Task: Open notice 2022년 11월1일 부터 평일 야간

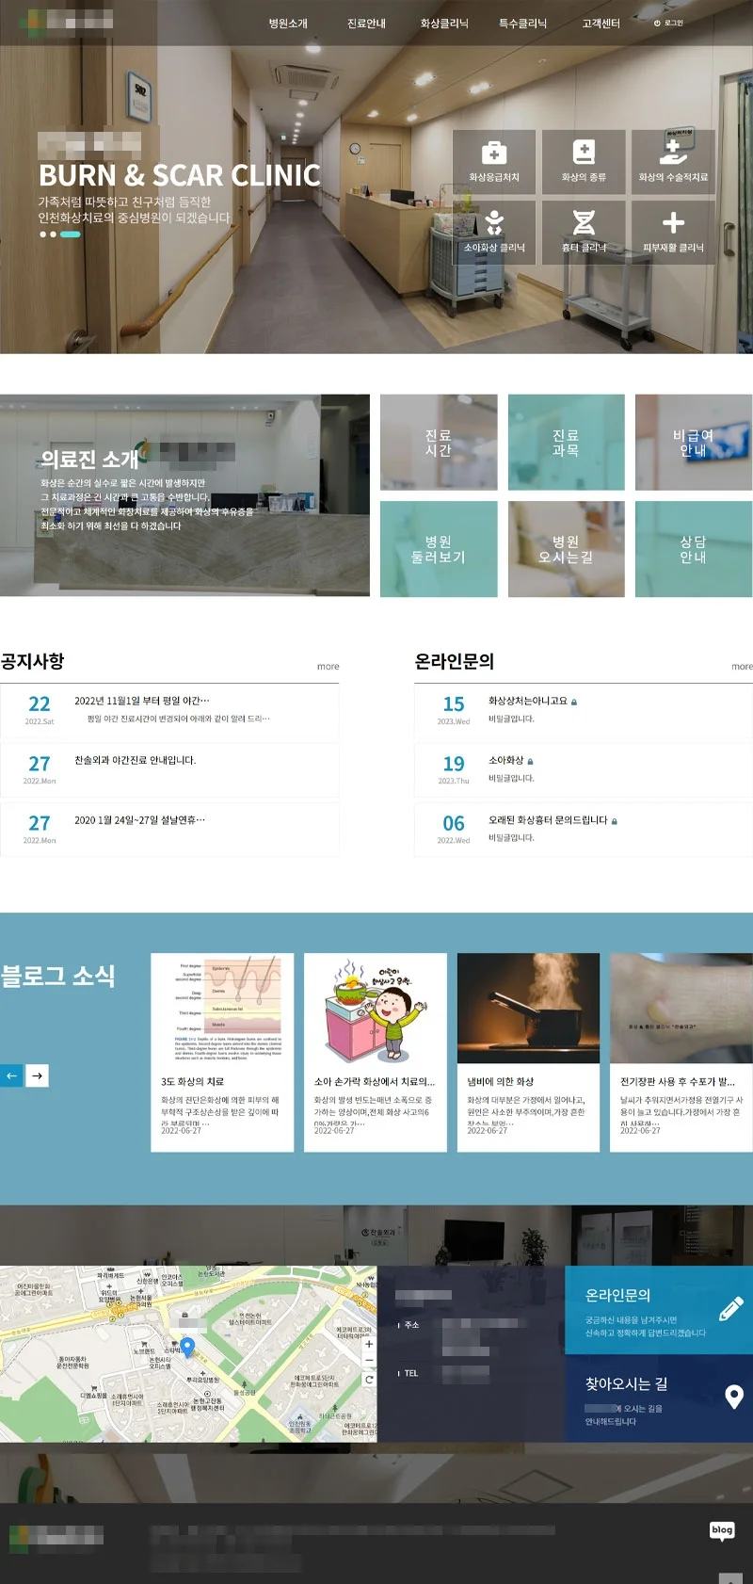Action: [x=142, y=701]
